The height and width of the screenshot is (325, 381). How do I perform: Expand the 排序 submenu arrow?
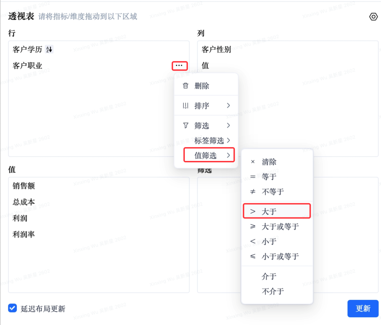tap(229, 106)
